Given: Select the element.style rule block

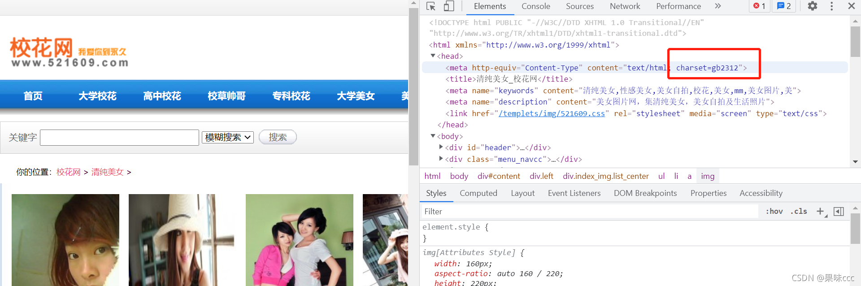Looking at the screenshot, I should 635,233.
